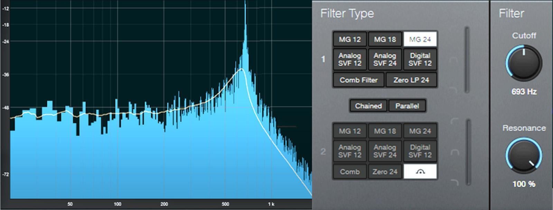The height and width of the screenshot is (210, 553).
Task: Click the Resonance knob
Action: [524, 156]
